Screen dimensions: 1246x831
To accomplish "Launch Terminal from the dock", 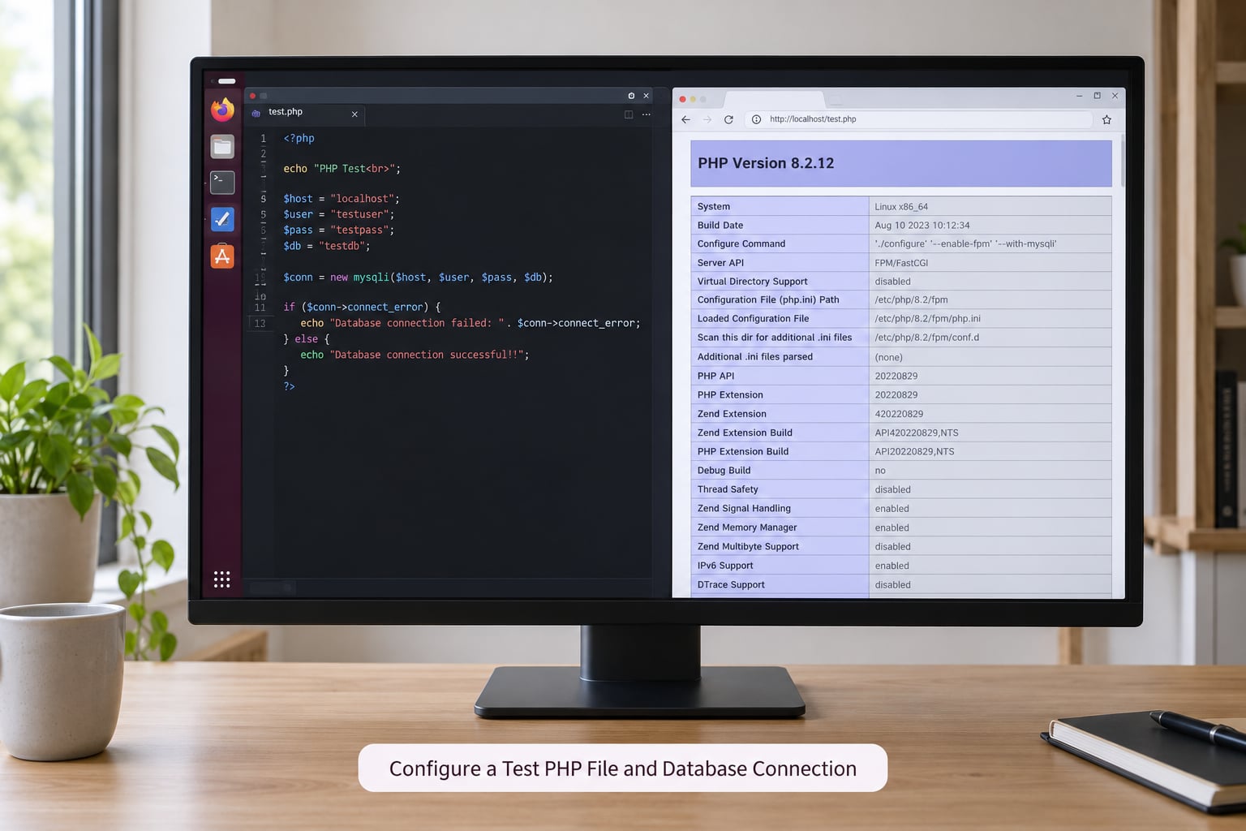I will point(222,183).
